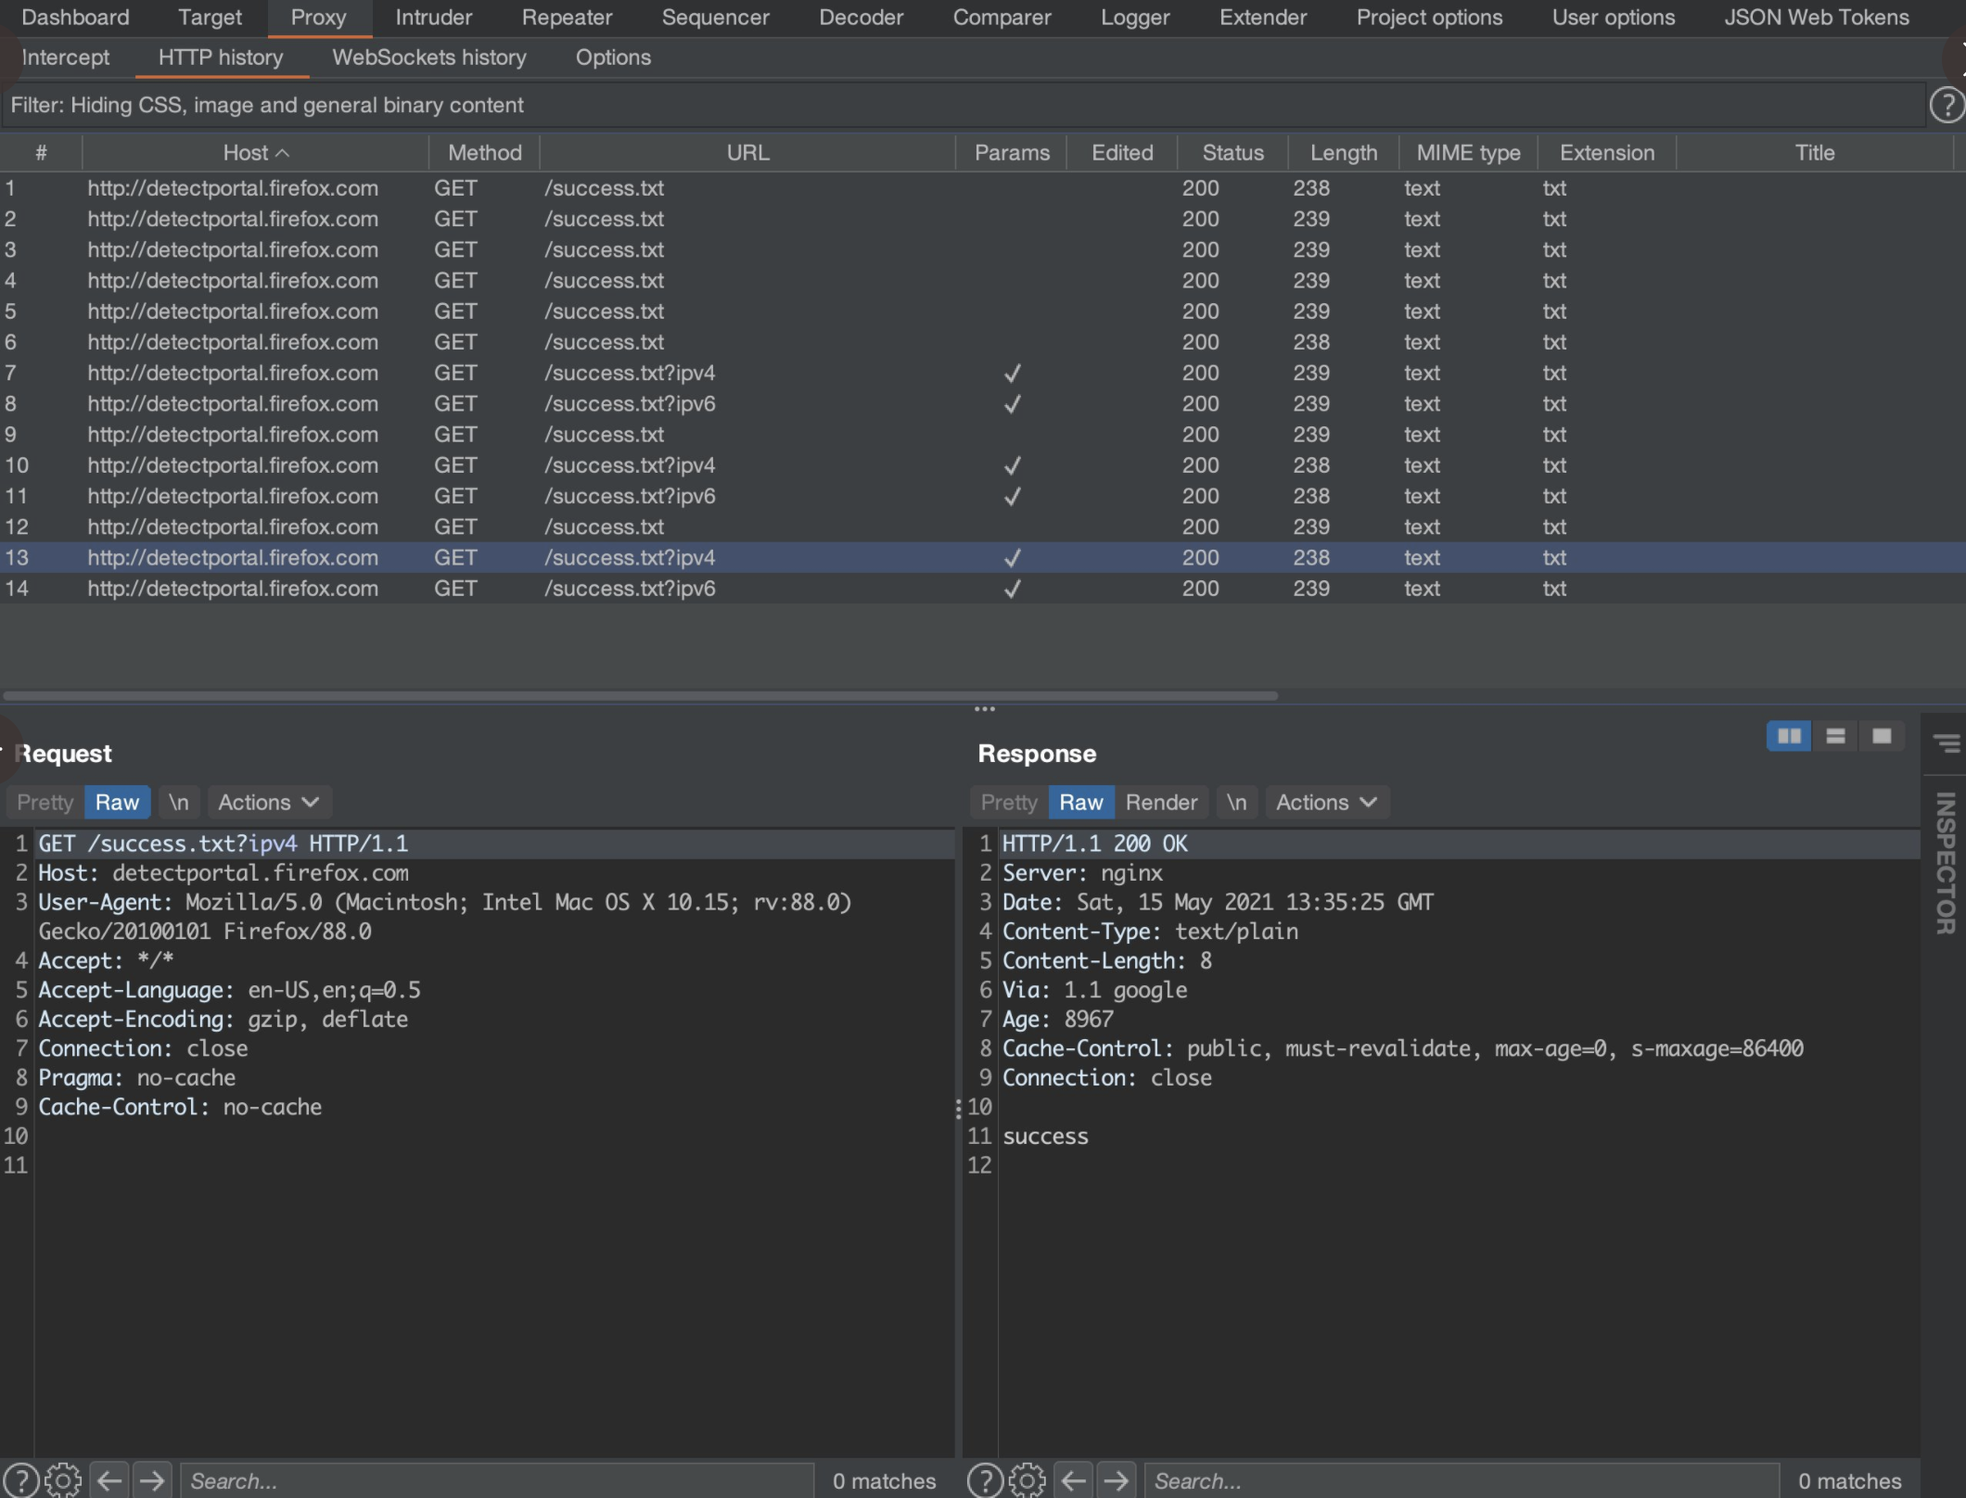Toggle \n display in Request viewer
Image resolution: width=1966 pixels, height=1498 pixels.
pos(178,802)
